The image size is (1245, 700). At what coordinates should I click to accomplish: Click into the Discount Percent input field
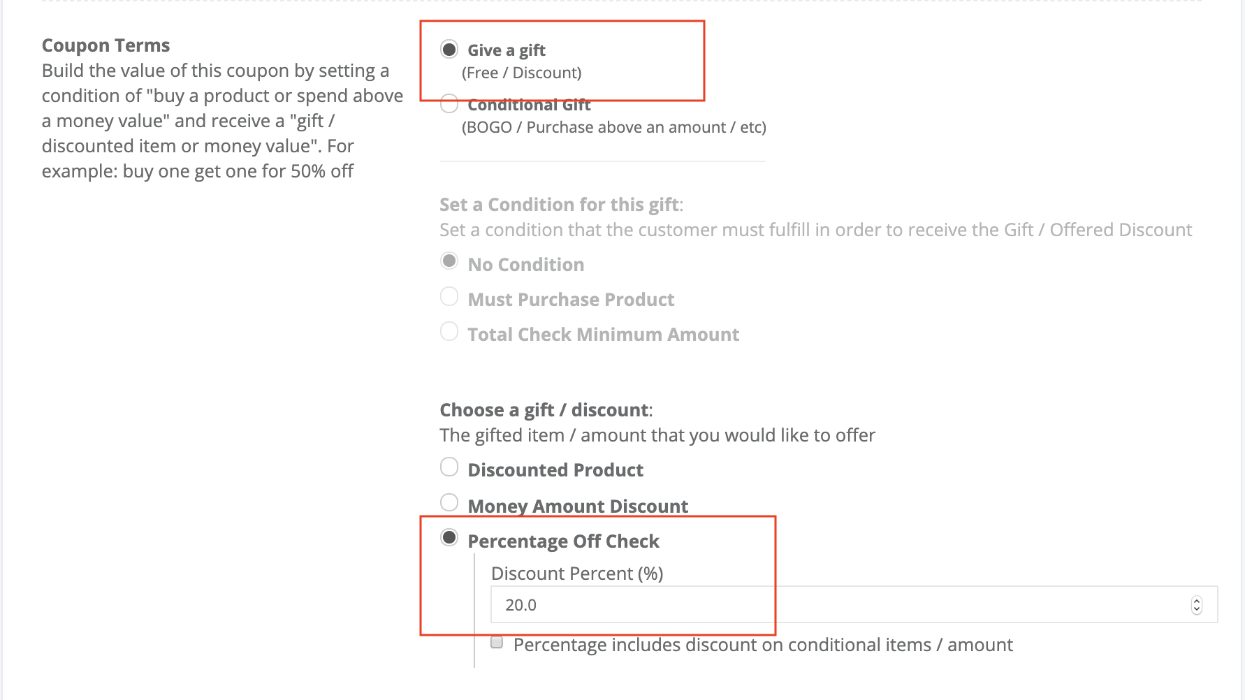click(854, 604)
